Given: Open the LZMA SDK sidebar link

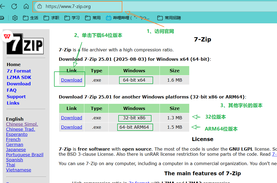Looking at the screenshot, I should (x=19, y=77).
